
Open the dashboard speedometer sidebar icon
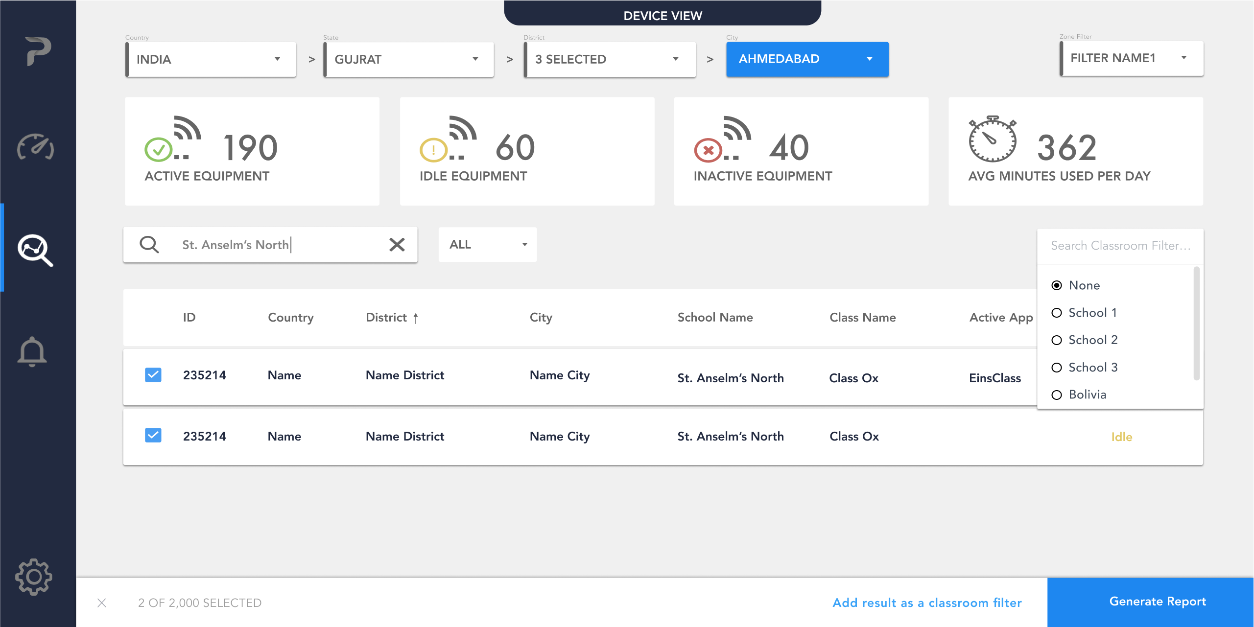pyautogui.click(x=36, y=147)
